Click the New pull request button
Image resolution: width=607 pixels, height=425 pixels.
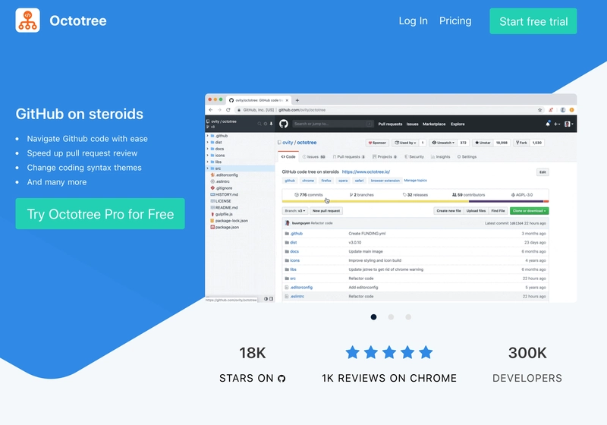[326, 211]
